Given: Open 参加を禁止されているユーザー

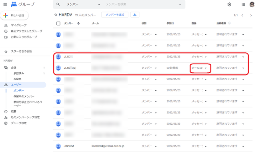Looking at the screenshot, I should tap(28, 104).
